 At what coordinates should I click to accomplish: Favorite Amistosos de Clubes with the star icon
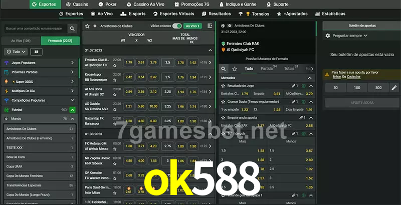pos(87,26)
